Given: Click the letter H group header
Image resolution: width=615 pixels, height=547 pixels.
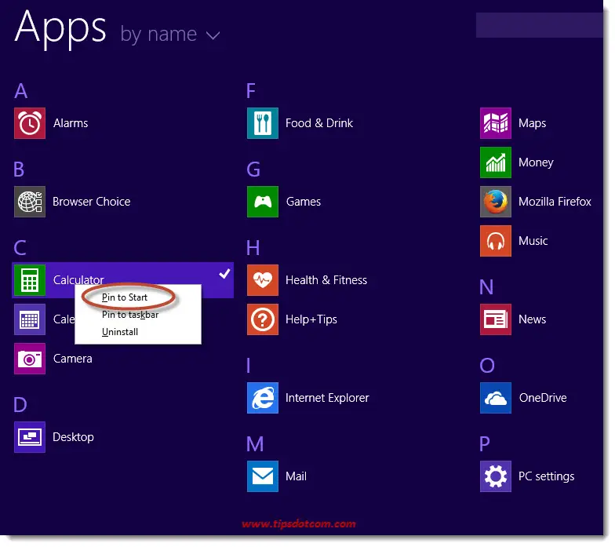Looking at the screenshot, I should click(x=253, y=248).
